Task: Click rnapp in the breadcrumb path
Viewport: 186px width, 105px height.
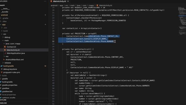Action: (x=91, y=6)
